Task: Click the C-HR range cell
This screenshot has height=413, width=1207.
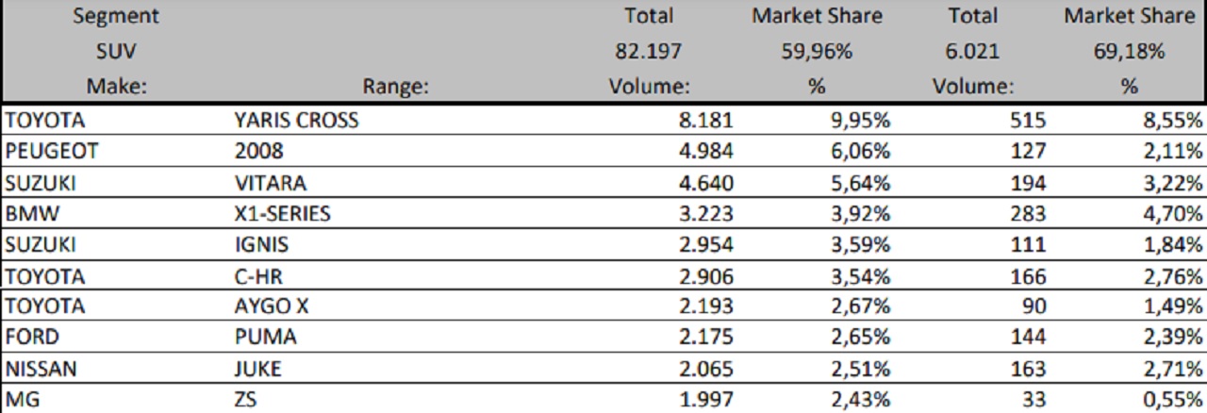Action: [x=258, y=276]
